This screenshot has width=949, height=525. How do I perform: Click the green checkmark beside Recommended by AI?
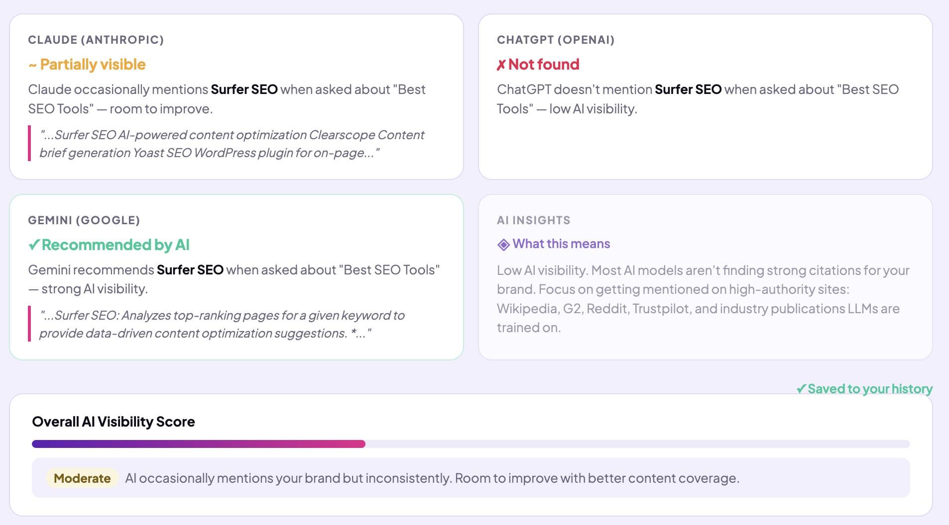[34, 245]
